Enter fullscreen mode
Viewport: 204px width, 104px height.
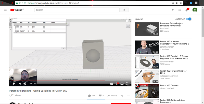(127, 84)
